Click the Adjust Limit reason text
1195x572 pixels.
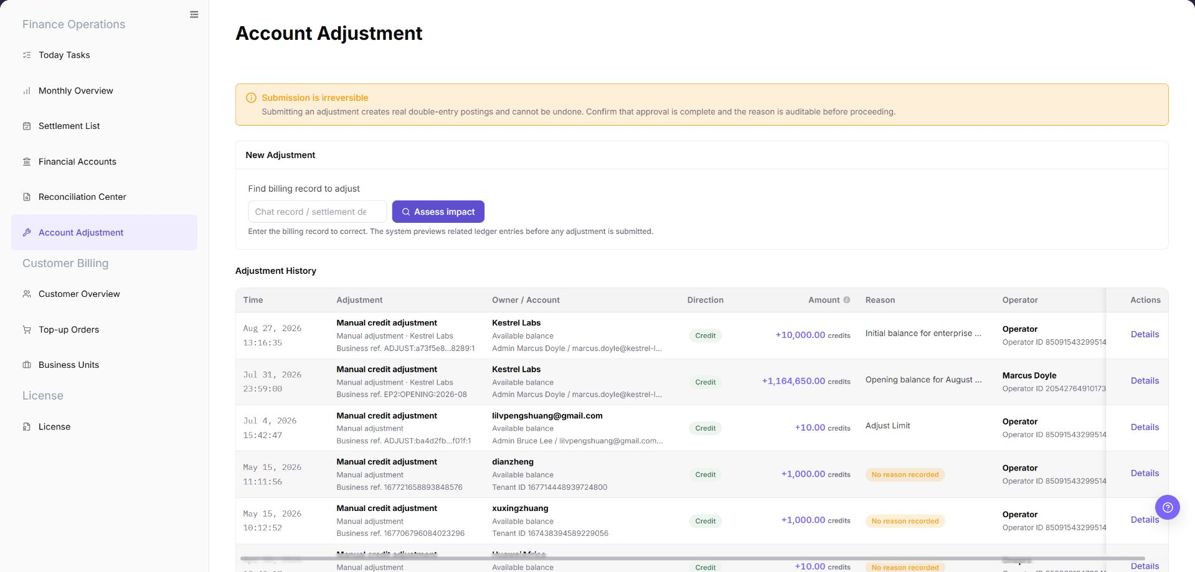[887, 426]
